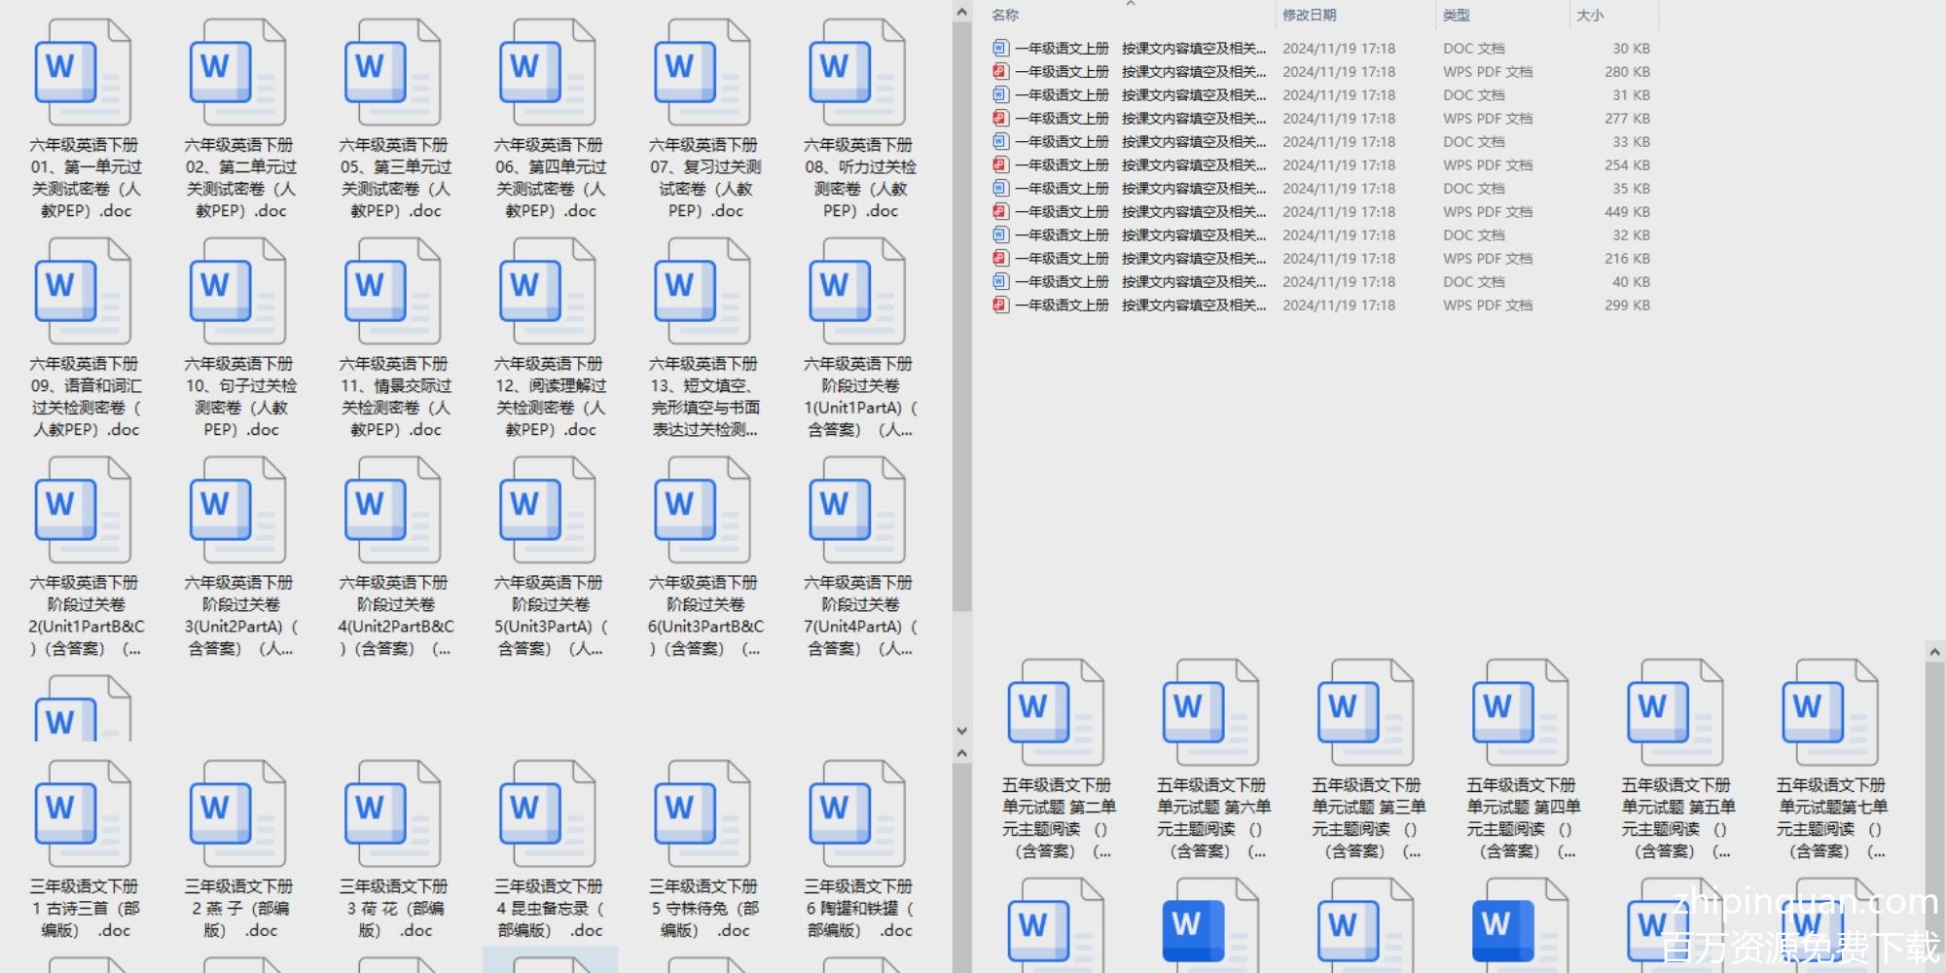1946x973 pixels.
Task: Select the 阶段过关卷5(Unit3PartA) Word icon
Action: click(547, 511)
